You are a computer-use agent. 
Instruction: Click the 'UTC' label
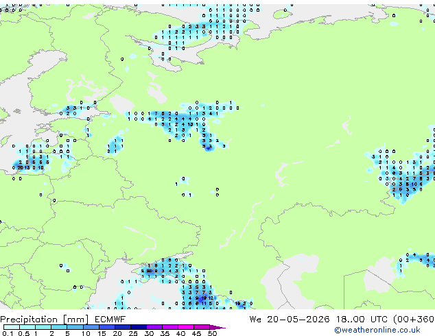379,320
